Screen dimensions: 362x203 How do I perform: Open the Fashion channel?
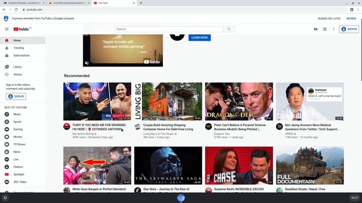23,167
